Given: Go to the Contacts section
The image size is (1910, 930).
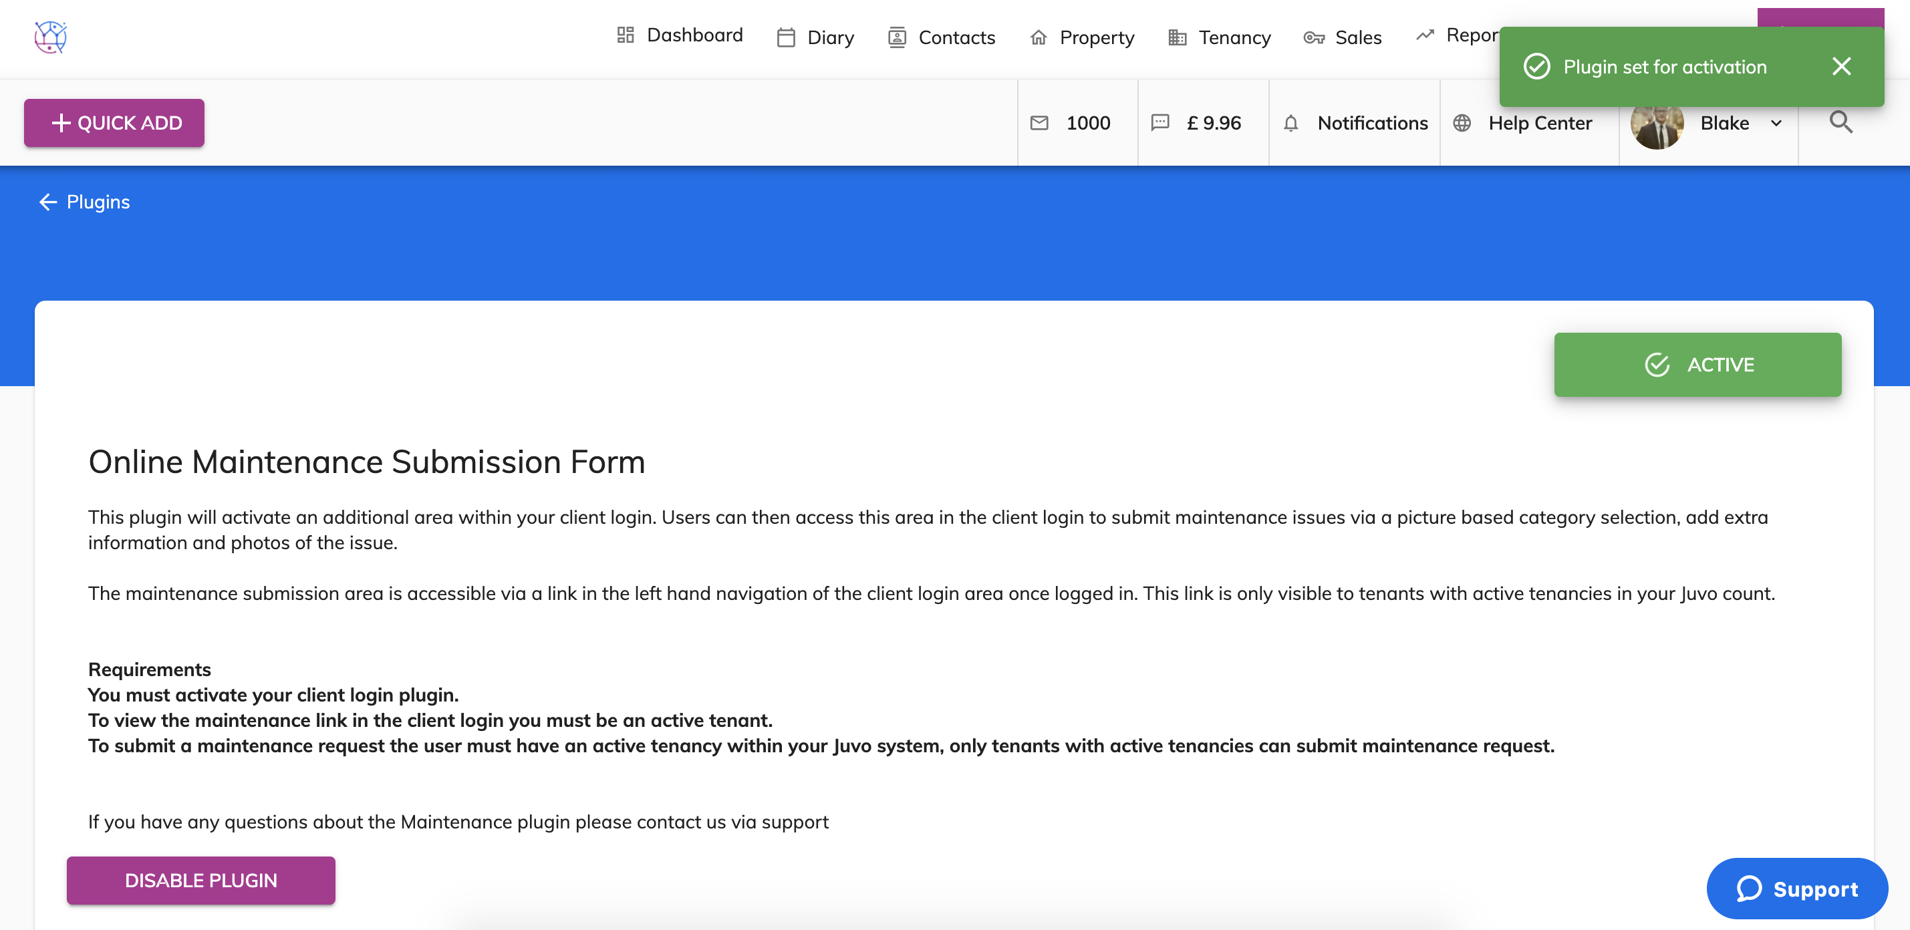Looking at the screenshot, I should point(942,38).
